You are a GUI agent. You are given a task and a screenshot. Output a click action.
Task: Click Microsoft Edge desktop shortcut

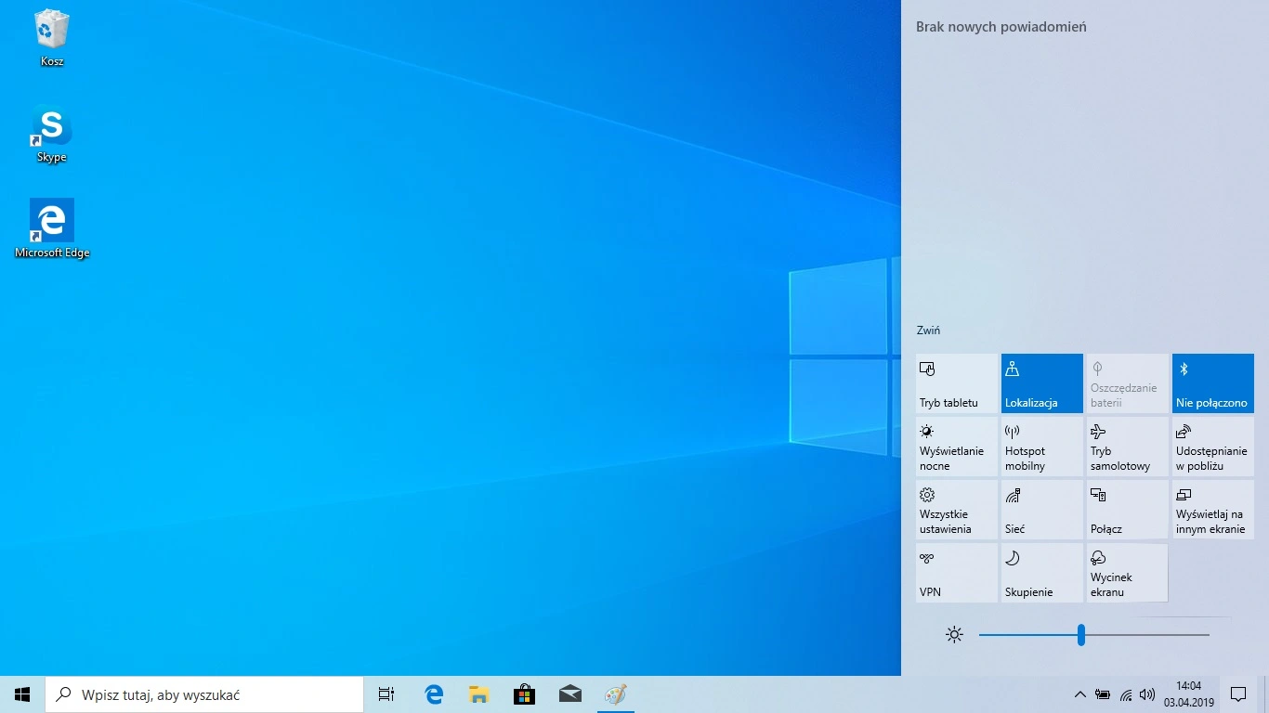[x=51, y=227]
